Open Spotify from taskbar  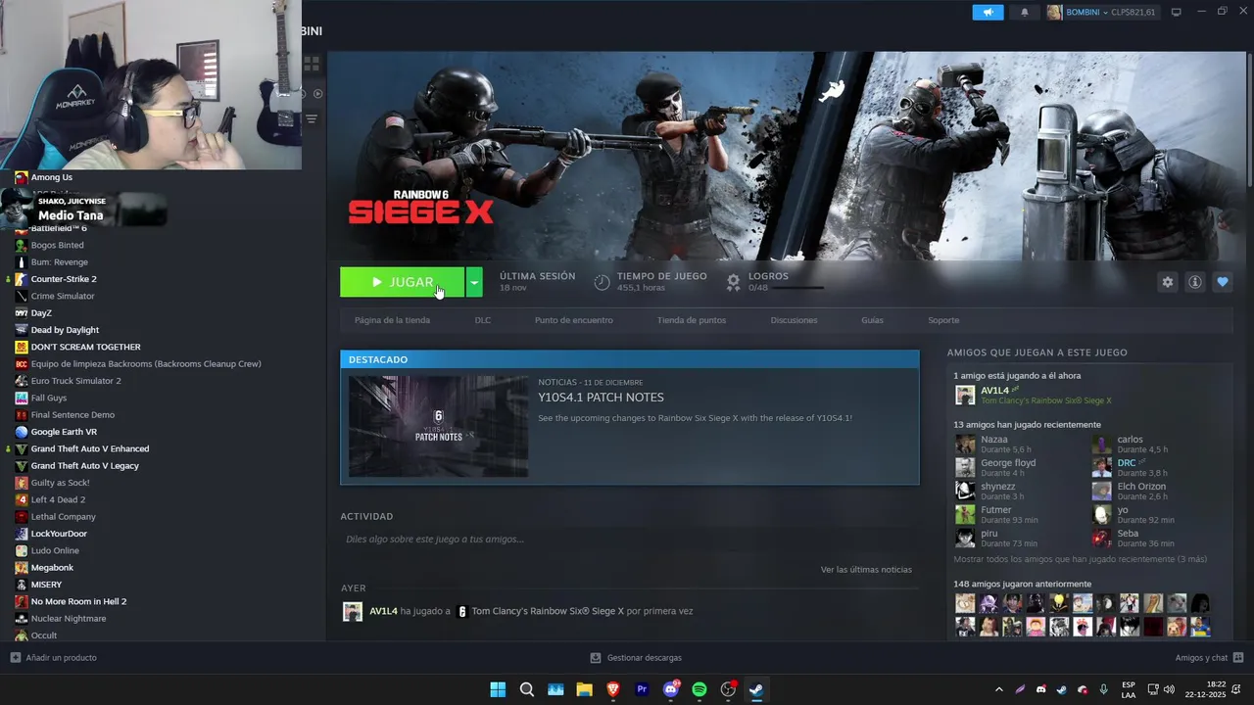tap(699, 689)
